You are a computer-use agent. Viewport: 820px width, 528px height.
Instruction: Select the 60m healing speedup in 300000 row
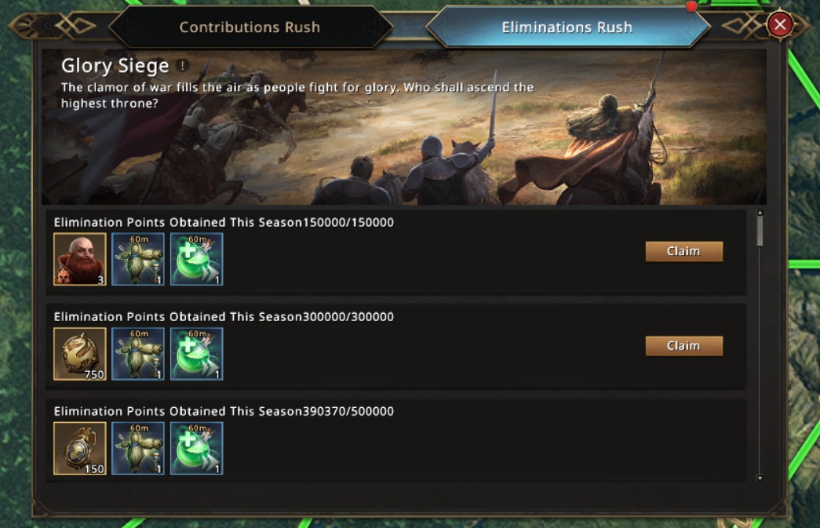tap(196, 354)
